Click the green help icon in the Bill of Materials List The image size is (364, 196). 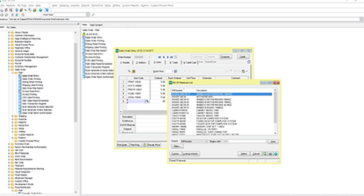(x=276, y=154)
